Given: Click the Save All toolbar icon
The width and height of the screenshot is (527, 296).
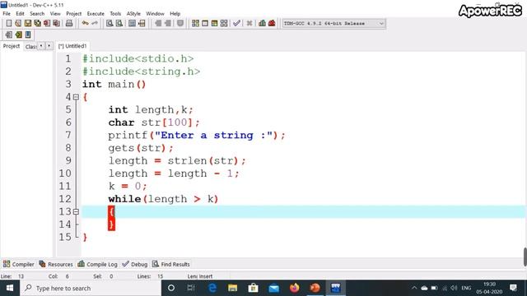Looking at the screenshot, I should point(37,23).
